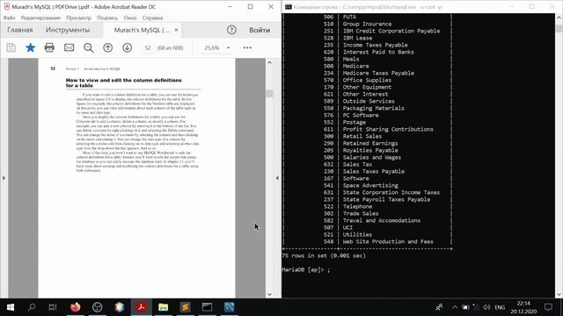Click command prompt scrollbar down arrow

pos(559,295)
